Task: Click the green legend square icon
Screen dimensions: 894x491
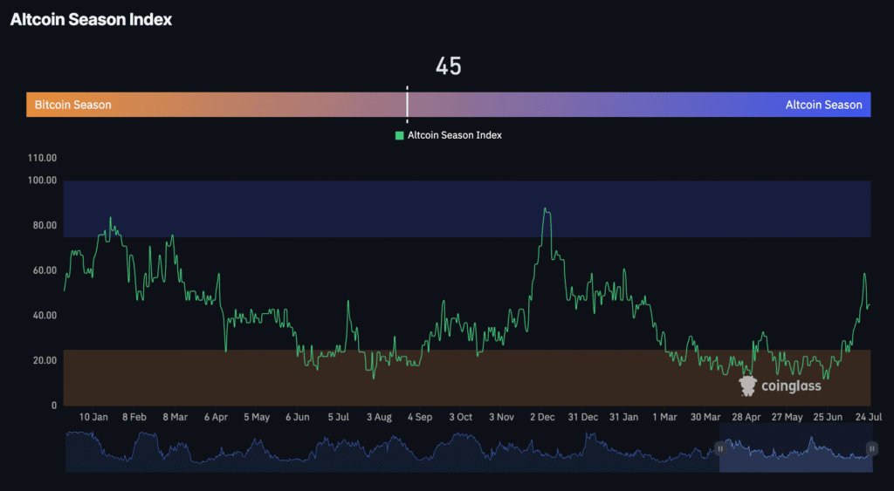Action: tap(400, 135)
